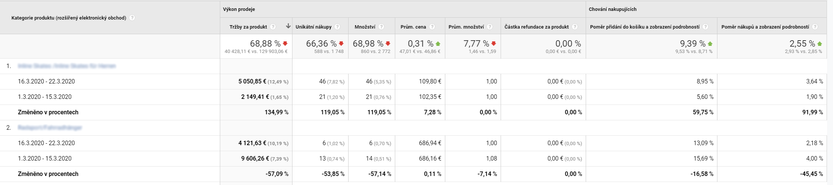Sort by Množství column header
The width and height of the screenshot is (833, 185).
coord(365,27)
